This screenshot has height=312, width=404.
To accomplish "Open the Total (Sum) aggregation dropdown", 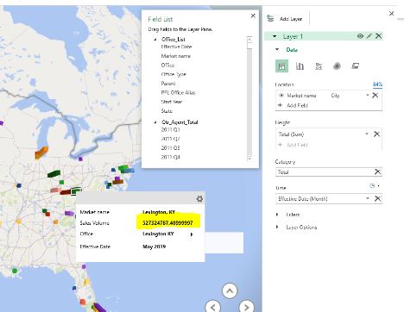I will pyautogui.click(x=367, y=134).
